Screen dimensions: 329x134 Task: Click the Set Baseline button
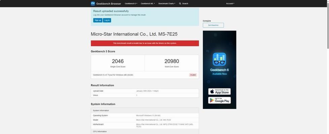pos(213,25)
